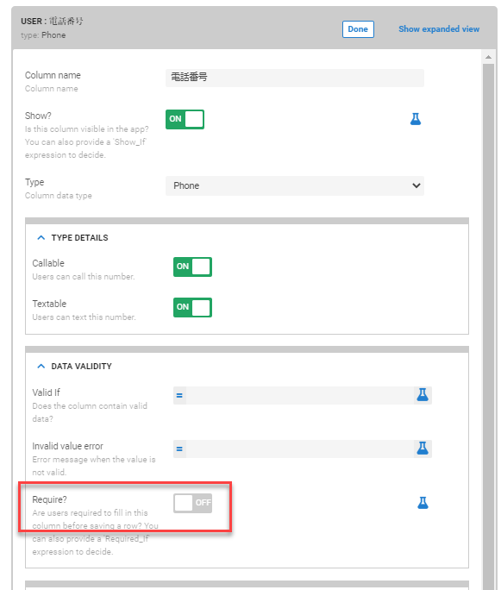Viewport: 501px width, 590px height.
Task: Enable the Require? toggle
Action: [192, 503]
